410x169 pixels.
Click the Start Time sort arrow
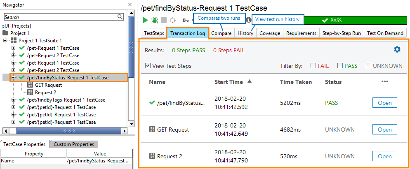(250, 81)
